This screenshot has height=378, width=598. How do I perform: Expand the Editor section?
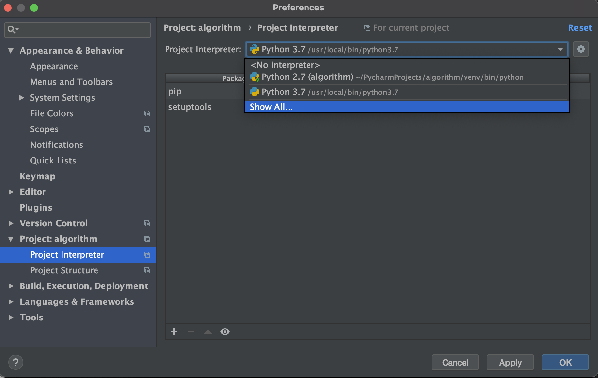(x=11, y=192)
